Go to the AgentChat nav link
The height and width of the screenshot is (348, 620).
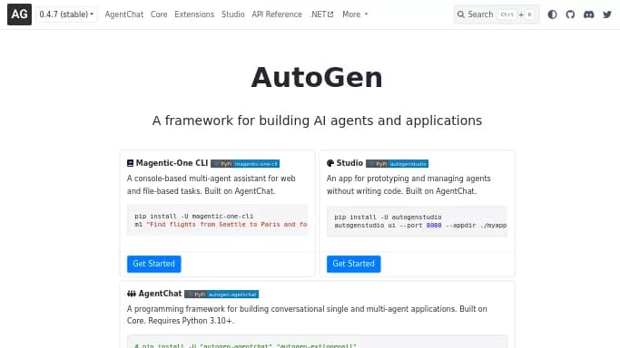tap(123, 14)
